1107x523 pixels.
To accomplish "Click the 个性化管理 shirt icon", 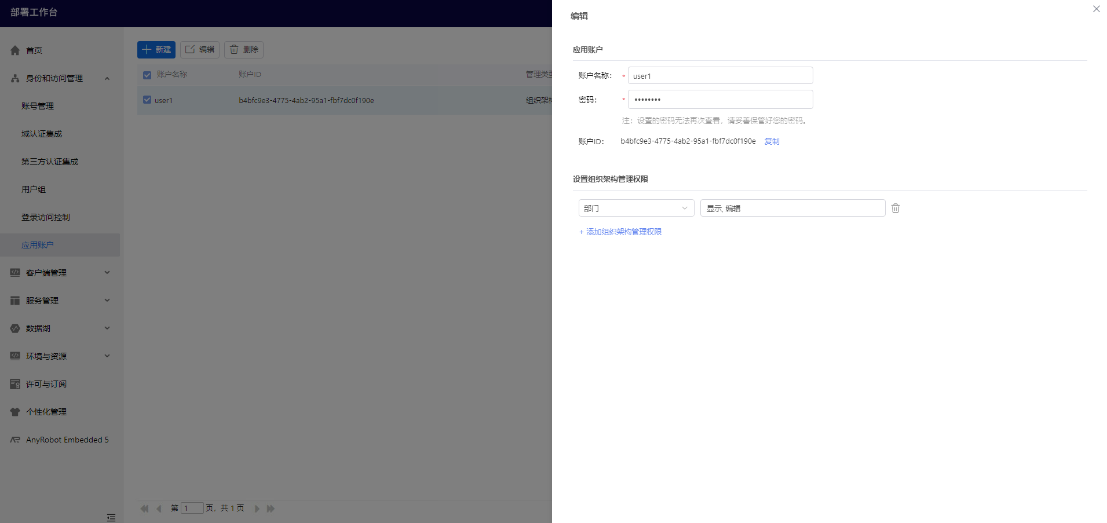I will [x=15, y=412].
